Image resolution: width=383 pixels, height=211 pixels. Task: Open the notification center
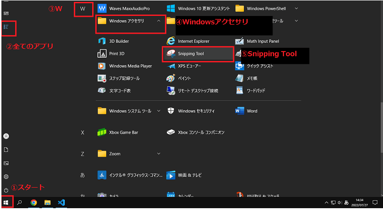375,203
